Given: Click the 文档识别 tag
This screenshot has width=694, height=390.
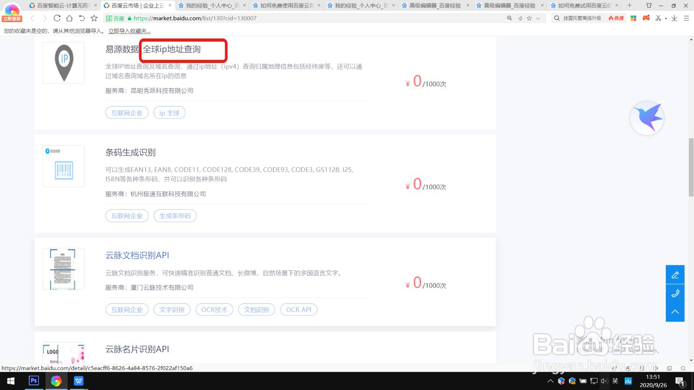Looking at the screenshot, I should [256, 310].
